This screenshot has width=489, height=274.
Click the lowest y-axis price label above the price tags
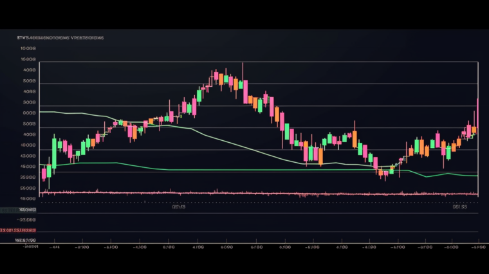[28, 188]
